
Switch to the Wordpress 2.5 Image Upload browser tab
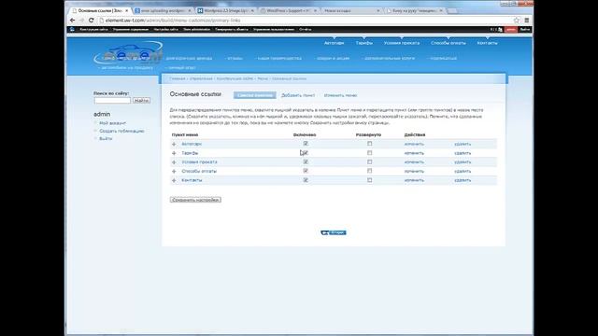tap(224, 10)
